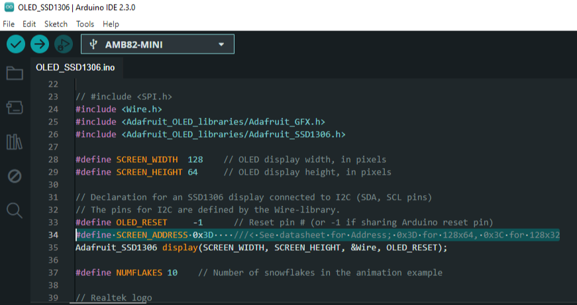Screen dimensions: 577x305
Task: Open the Edit menu
Action: click(29, 24)
